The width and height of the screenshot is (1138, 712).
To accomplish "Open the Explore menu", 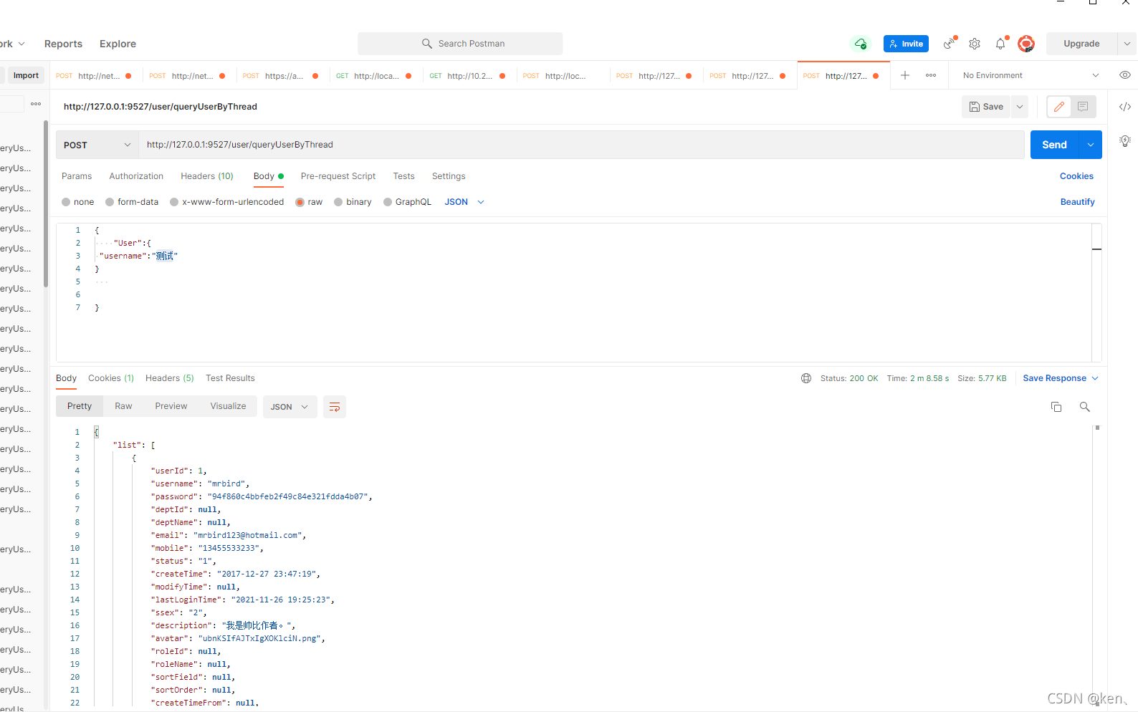I will pyautogui.click(x=118, y=44).
